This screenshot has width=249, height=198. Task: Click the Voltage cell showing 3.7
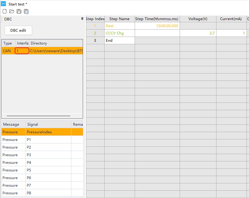tap(198, 33)
